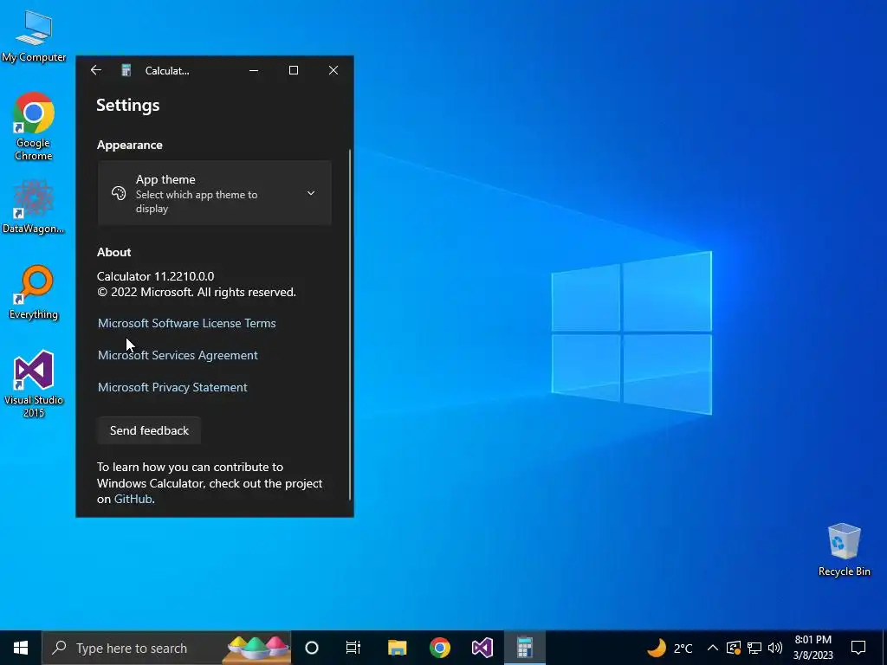Expand the App theme dropdown chevron

pos(311,193)
